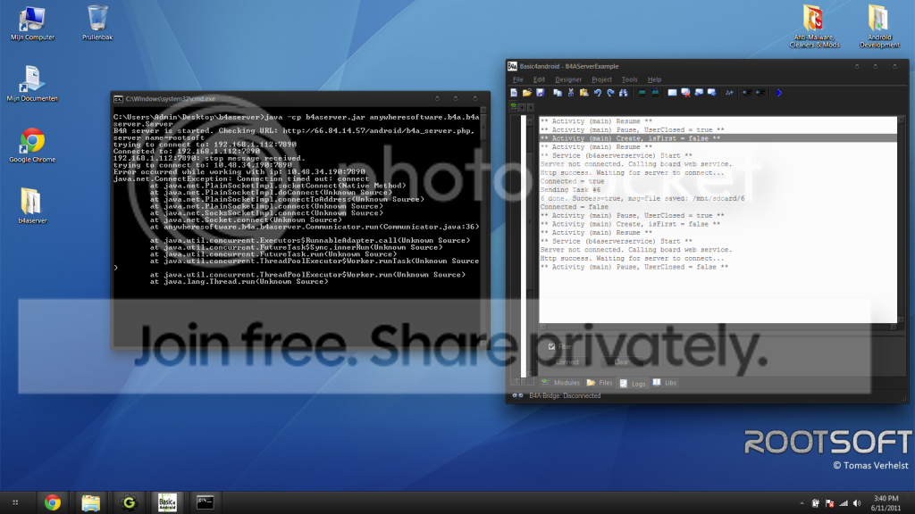Click the B4A-Bridge status icon
This screenshot has height=514, width=915.
pyautogui.click(x=517, y=395)
